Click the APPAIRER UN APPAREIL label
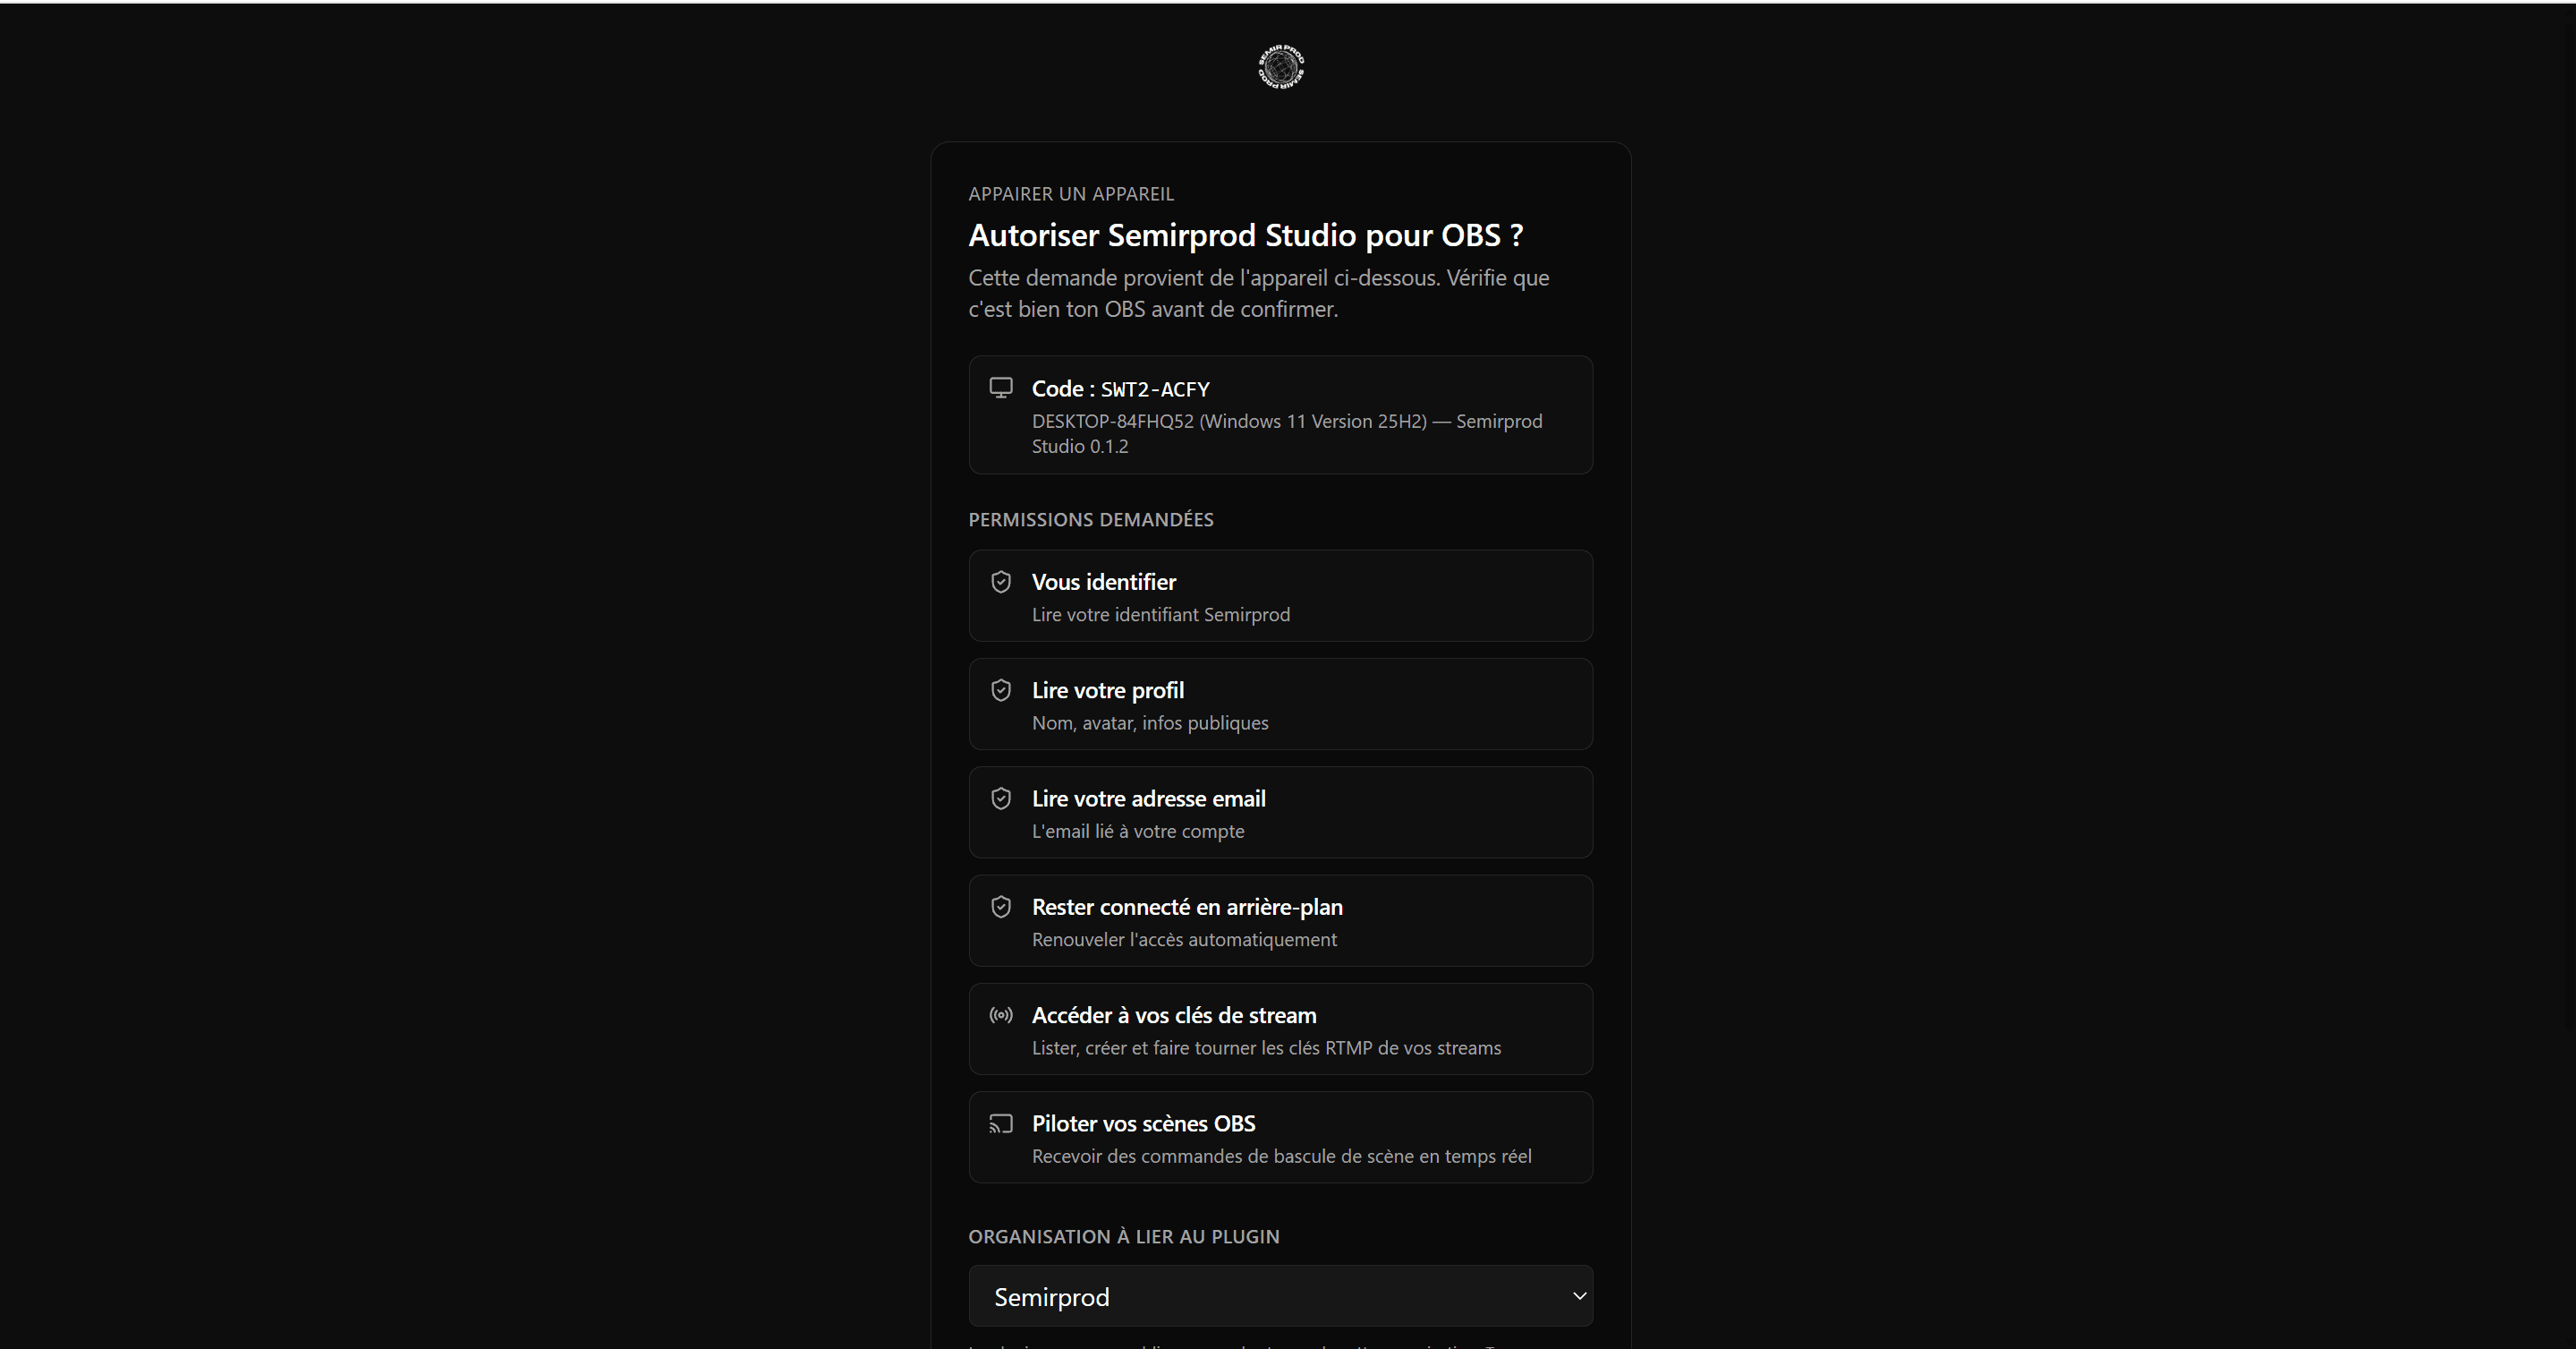This screenshot has width=2576, height=1349. tap(1071, 194)
